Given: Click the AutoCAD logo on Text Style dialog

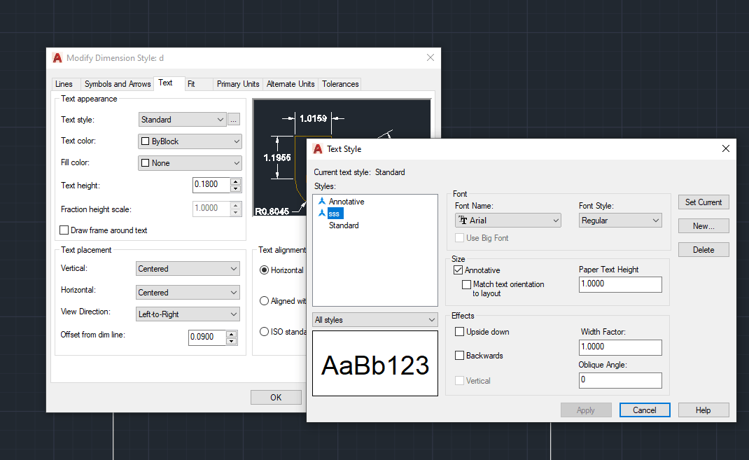Looking at the screenshot, I should [319, 149].
